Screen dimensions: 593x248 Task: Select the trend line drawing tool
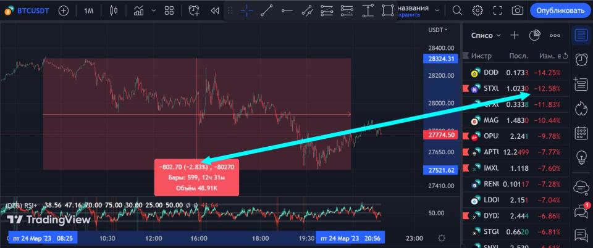266,10
